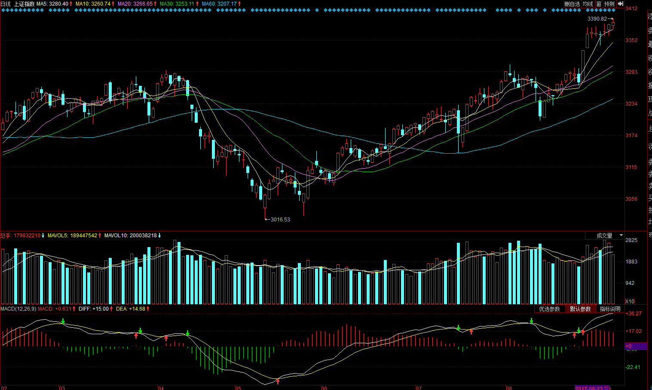This screenshot has width=652, height=390.
Task: Select the MA20: 3266.65 label
Action: (x=135, y=4)
